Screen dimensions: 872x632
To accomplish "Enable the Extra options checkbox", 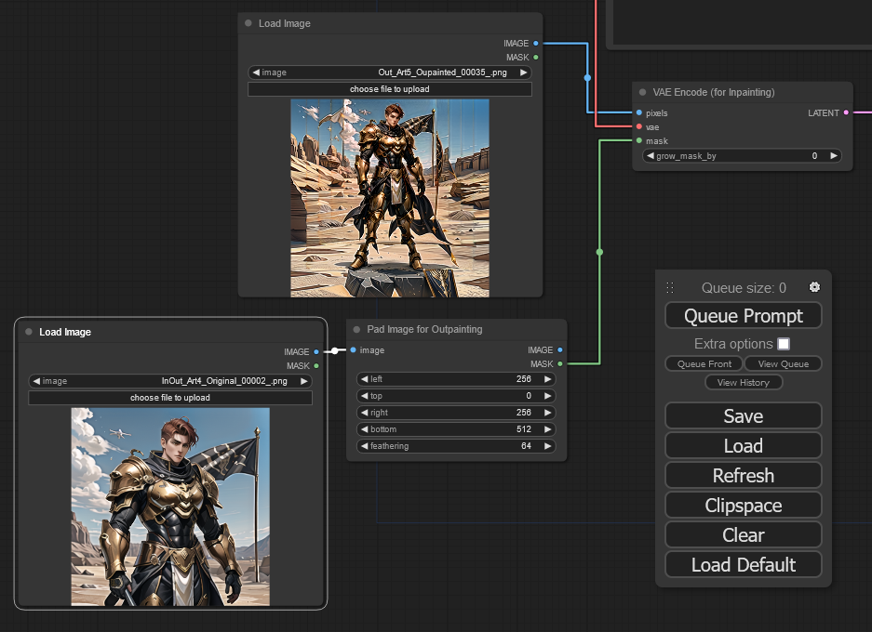I will click(x=784, y=344).
